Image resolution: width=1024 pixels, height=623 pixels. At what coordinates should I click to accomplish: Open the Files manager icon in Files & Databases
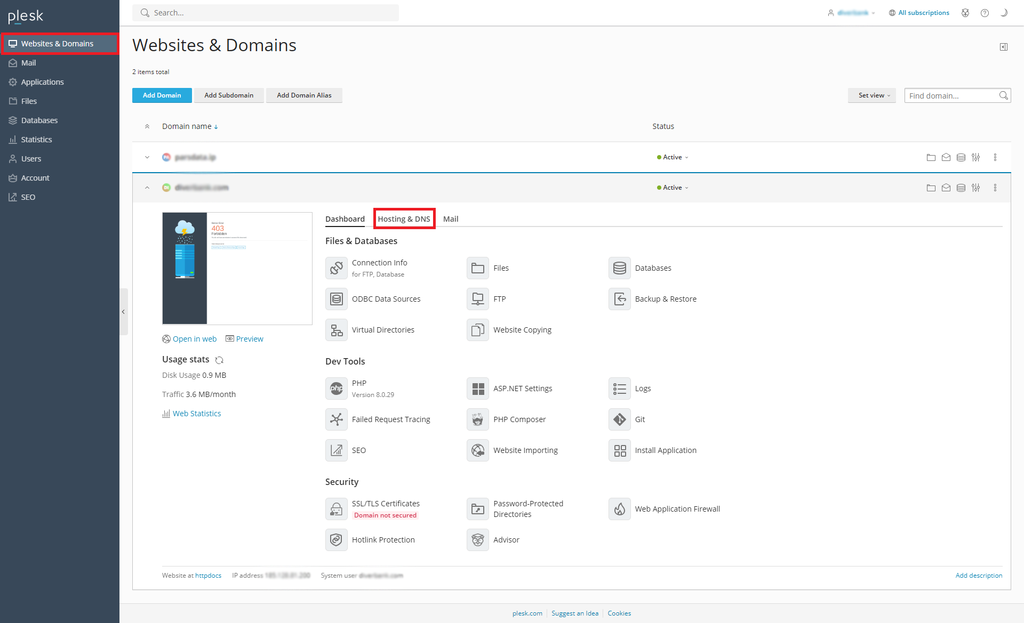tap(478, 268)
